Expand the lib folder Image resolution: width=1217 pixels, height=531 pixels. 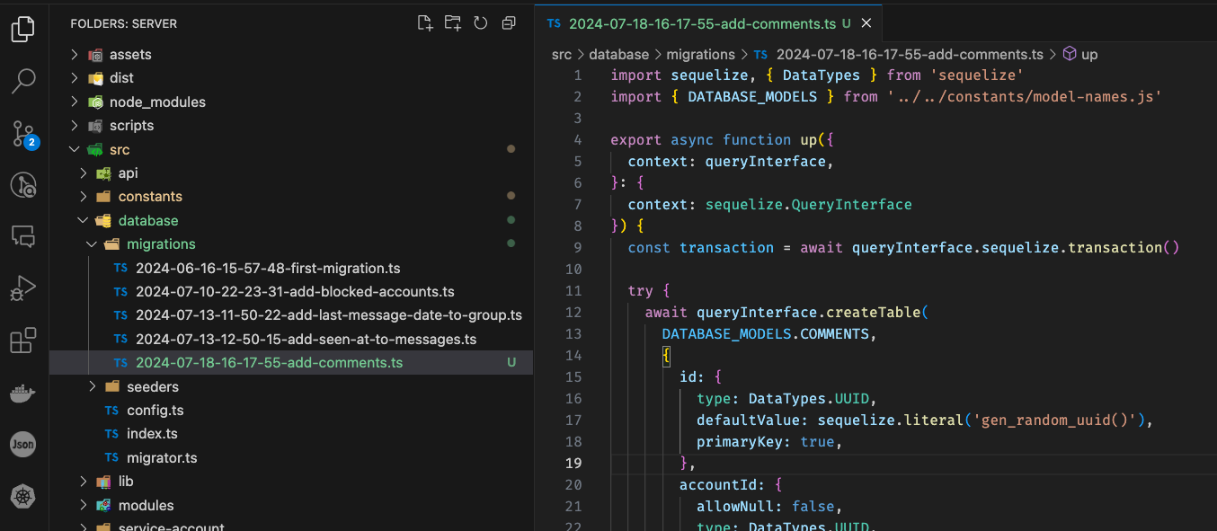click(x=291, y=482)
